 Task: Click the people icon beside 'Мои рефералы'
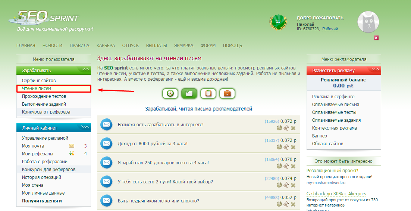pyautogui.click(x=72, y=153)
